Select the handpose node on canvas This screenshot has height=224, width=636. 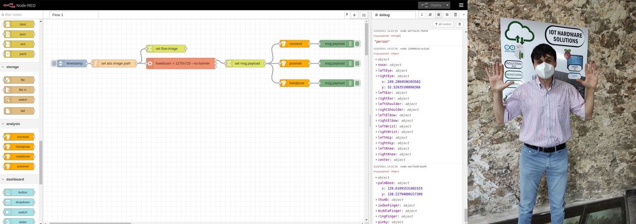(295, 83)
